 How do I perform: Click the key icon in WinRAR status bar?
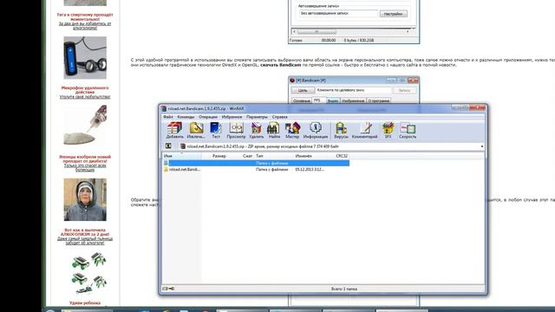click(172, 289)
